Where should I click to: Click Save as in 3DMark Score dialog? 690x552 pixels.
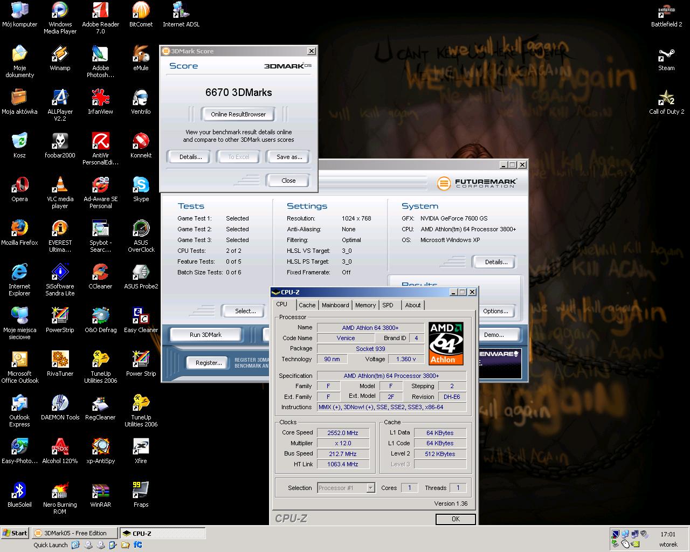click(289, 157)
